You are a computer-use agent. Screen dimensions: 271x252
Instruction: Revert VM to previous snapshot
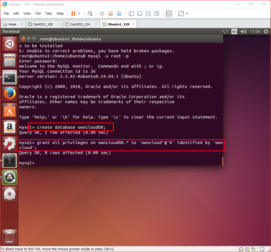point(110,14)
